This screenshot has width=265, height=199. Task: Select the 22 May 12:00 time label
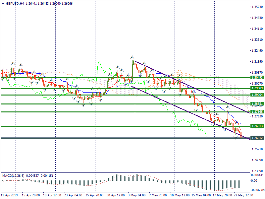click(x=242, y=195)
